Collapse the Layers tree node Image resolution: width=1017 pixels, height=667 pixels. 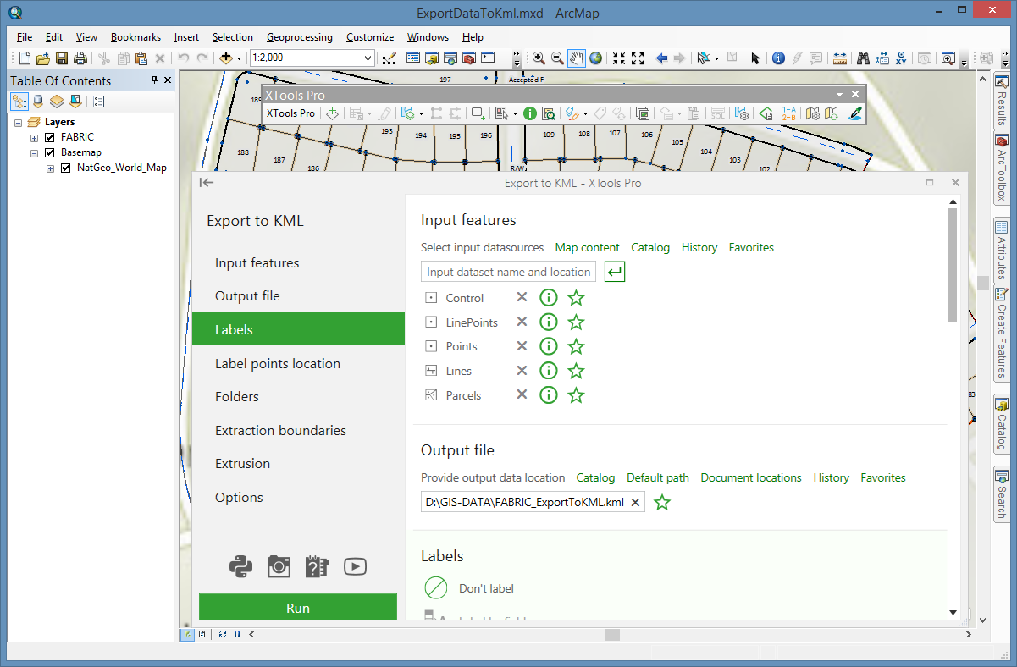click(x=19, y=122)
